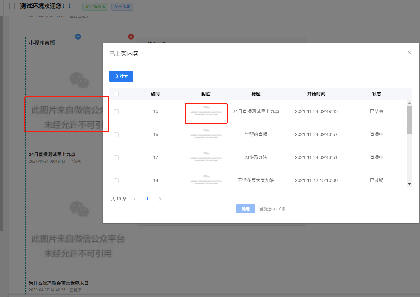
Task: Check the box for row number 14
Action: pyautogui.click(x=116, y=181)
